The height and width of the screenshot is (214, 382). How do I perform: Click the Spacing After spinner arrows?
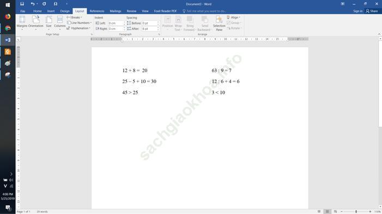point(158,29)
